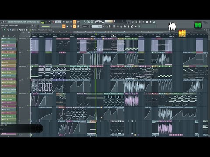The width and height of the screenshot is (210, 157).
Task: Collapse the Instrumentos 1 track arrow
Action: click(x=27, y=51)
